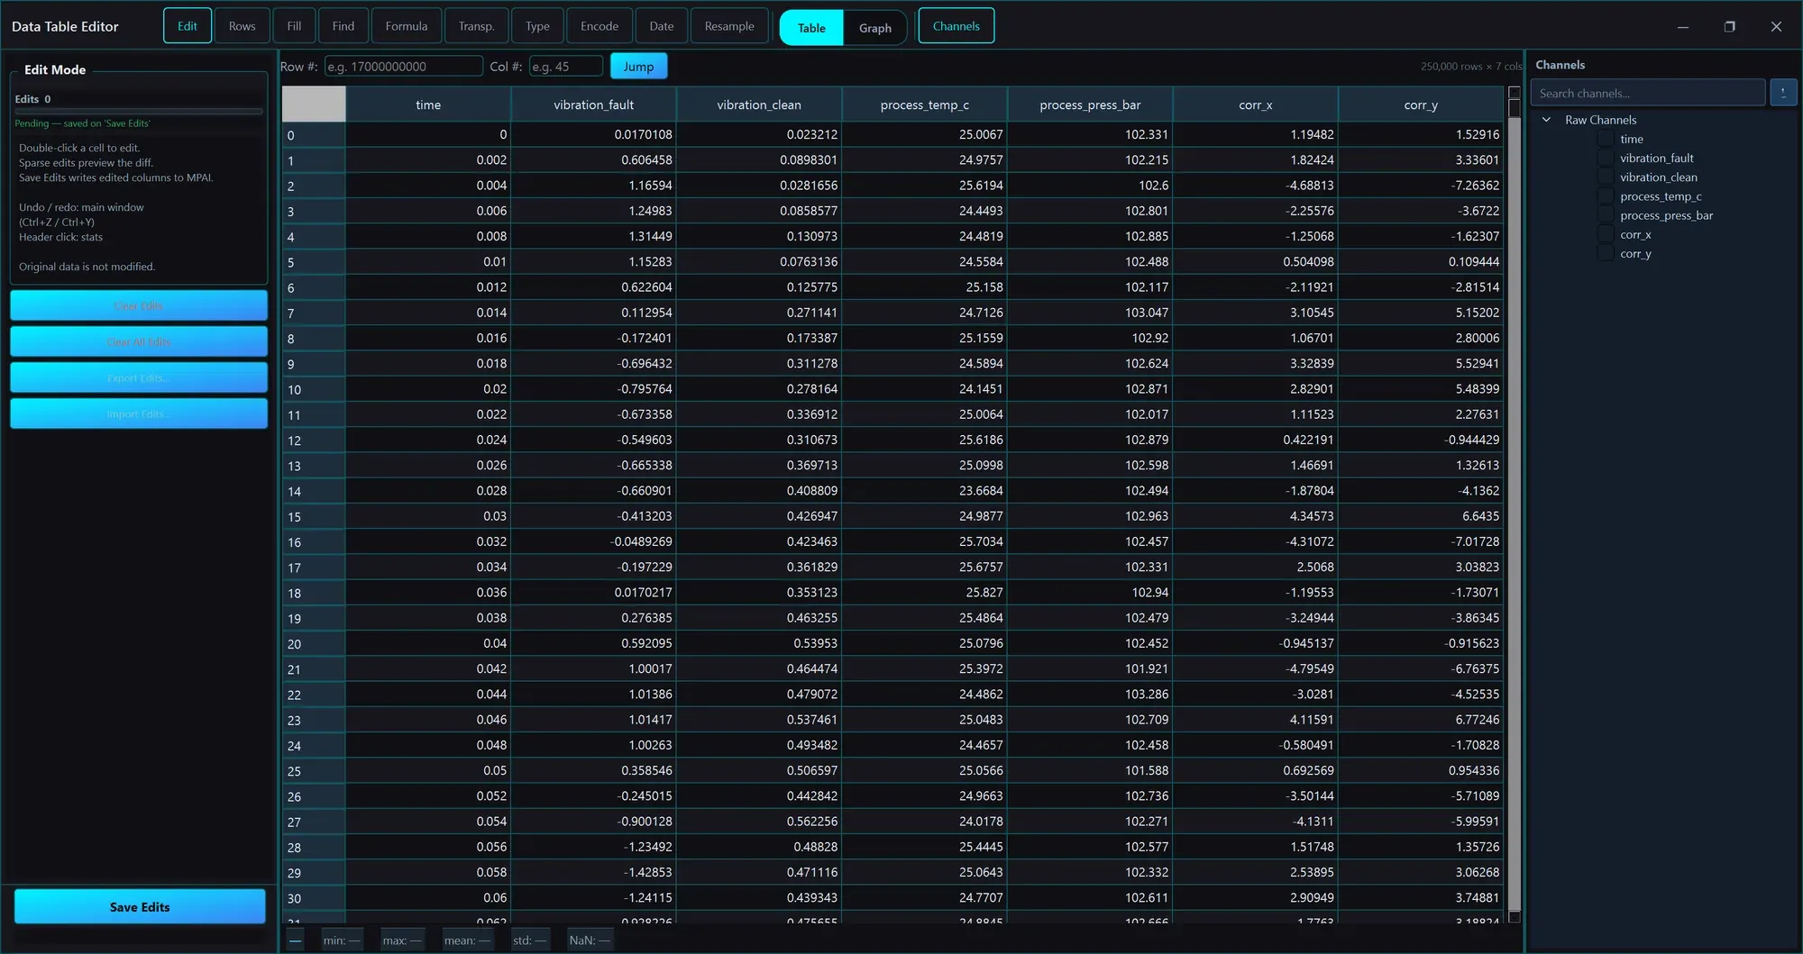Focus the Search channels field
This screenshot has height=954, width=1803.
(1648, 93)
